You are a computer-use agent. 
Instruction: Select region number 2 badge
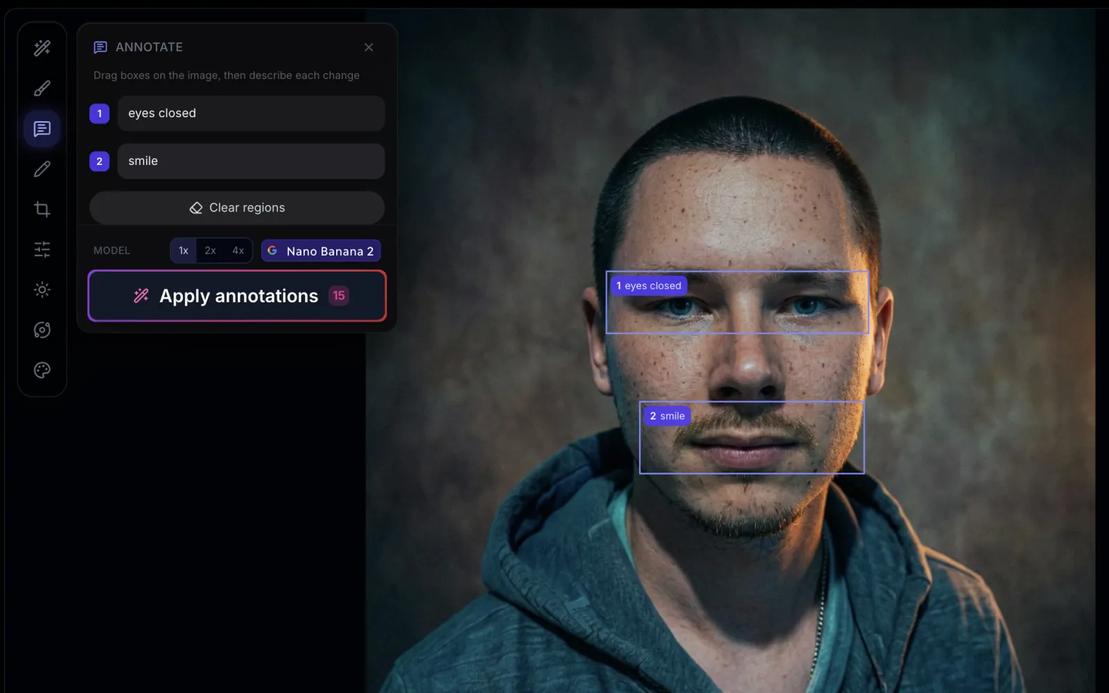(x=99, y=161)
